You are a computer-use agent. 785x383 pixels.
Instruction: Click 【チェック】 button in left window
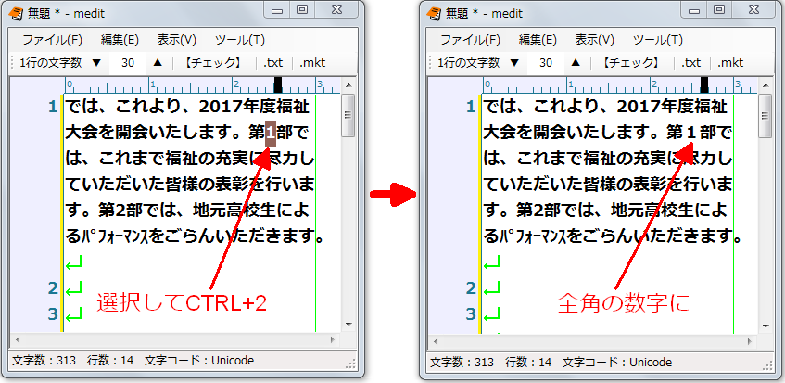213,63
